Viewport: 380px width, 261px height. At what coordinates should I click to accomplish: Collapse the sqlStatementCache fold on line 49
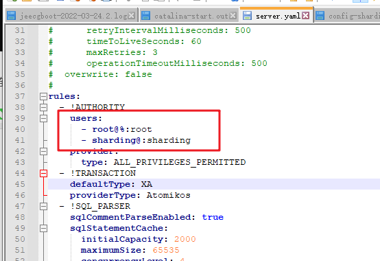click(x=43, y=228)
